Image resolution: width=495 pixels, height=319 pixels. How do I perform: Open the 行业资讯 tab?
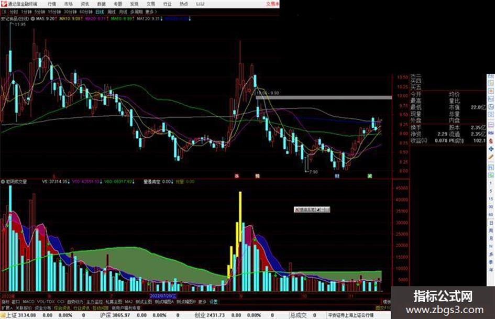click(x=81, y=307)
